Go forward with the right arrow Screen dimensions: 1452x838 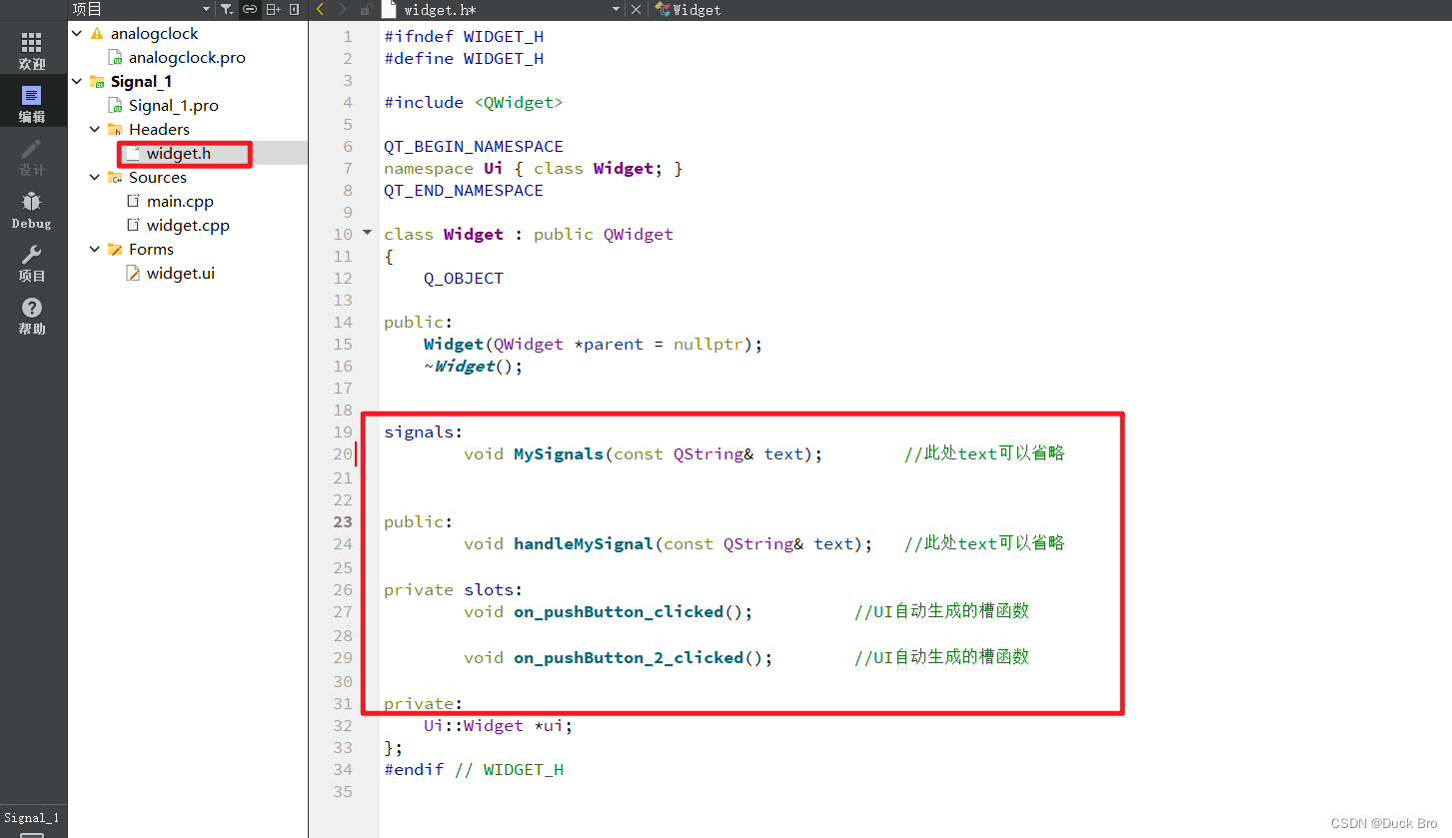343,9
